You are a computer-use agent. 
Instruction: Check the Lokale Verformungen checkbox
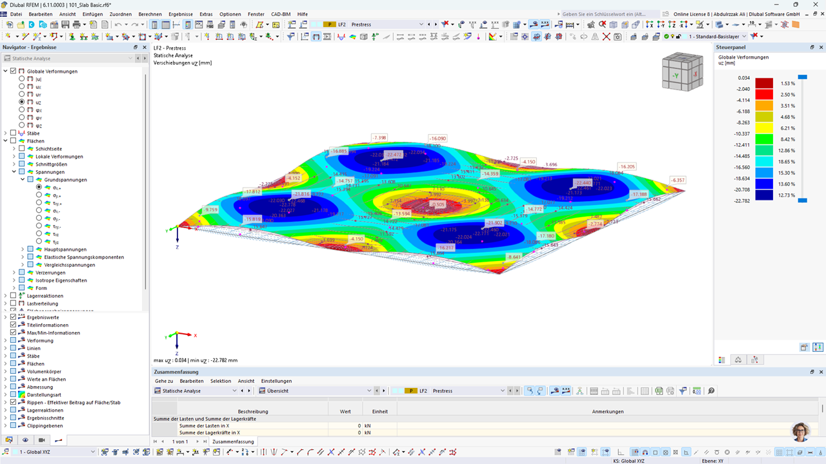pyautogui.click(x=22, y=156)
